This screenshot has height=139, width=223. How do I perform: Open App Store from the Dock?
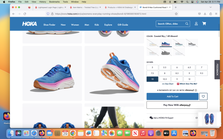[174, 133]
